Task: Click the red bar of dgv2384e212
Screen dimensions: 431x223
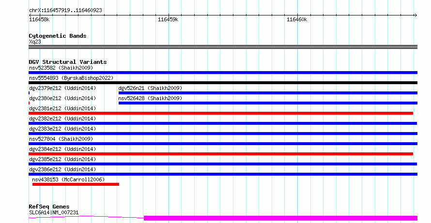Action: pos(221,154)
